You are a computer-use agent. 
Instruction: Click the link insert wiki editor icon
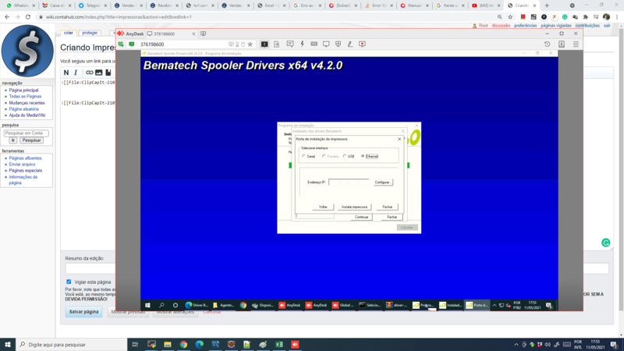click(89, 73)
